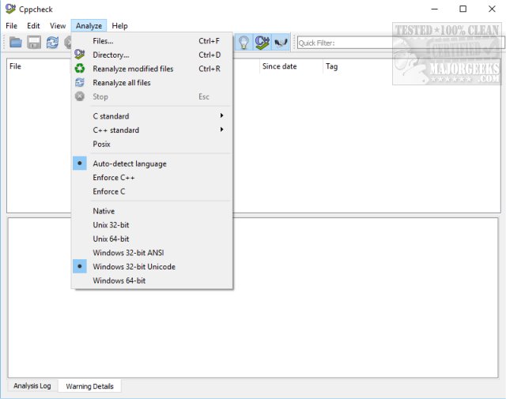Choose Windows 32-bit ANSI platform
This screenshot has width=506, height=399.
pos(152,253)
